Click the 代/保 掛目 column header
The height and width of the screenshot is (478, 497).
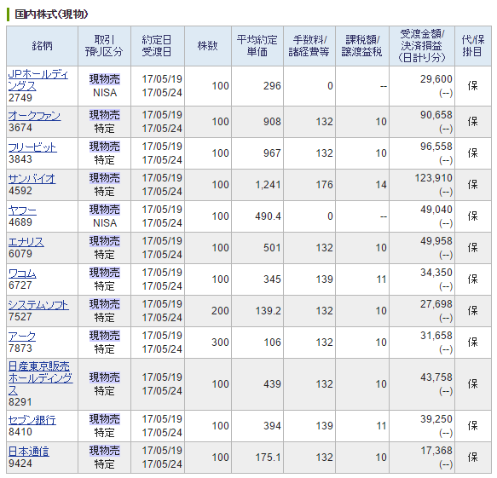pyautogui.click(x=473, y=46)
